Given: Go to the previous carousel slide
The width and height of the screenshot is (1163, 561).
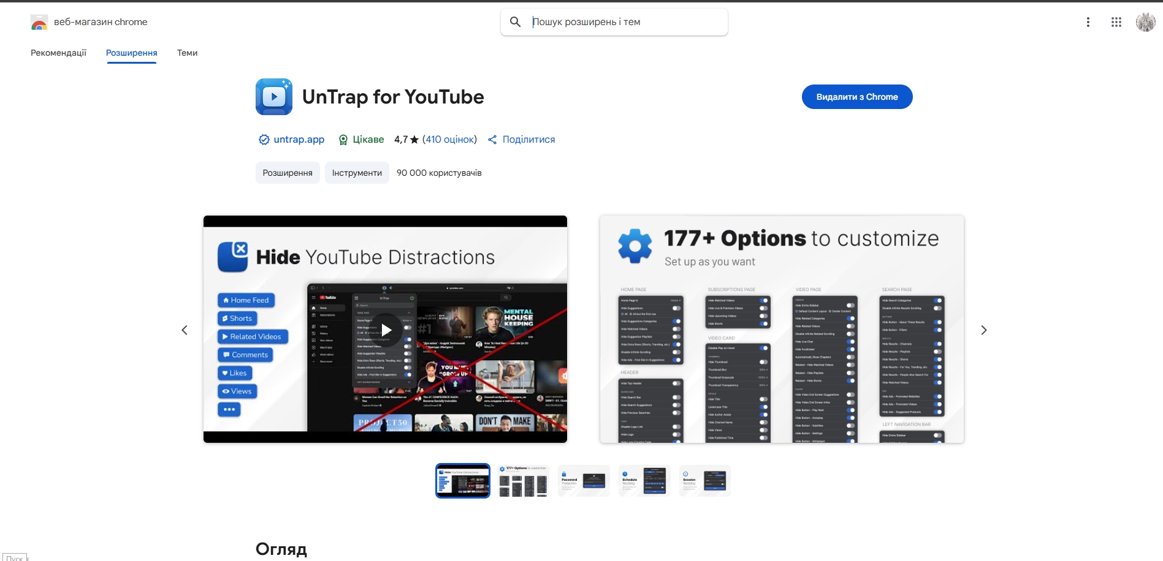Looking at the screenshot, I should coord(185,330).
